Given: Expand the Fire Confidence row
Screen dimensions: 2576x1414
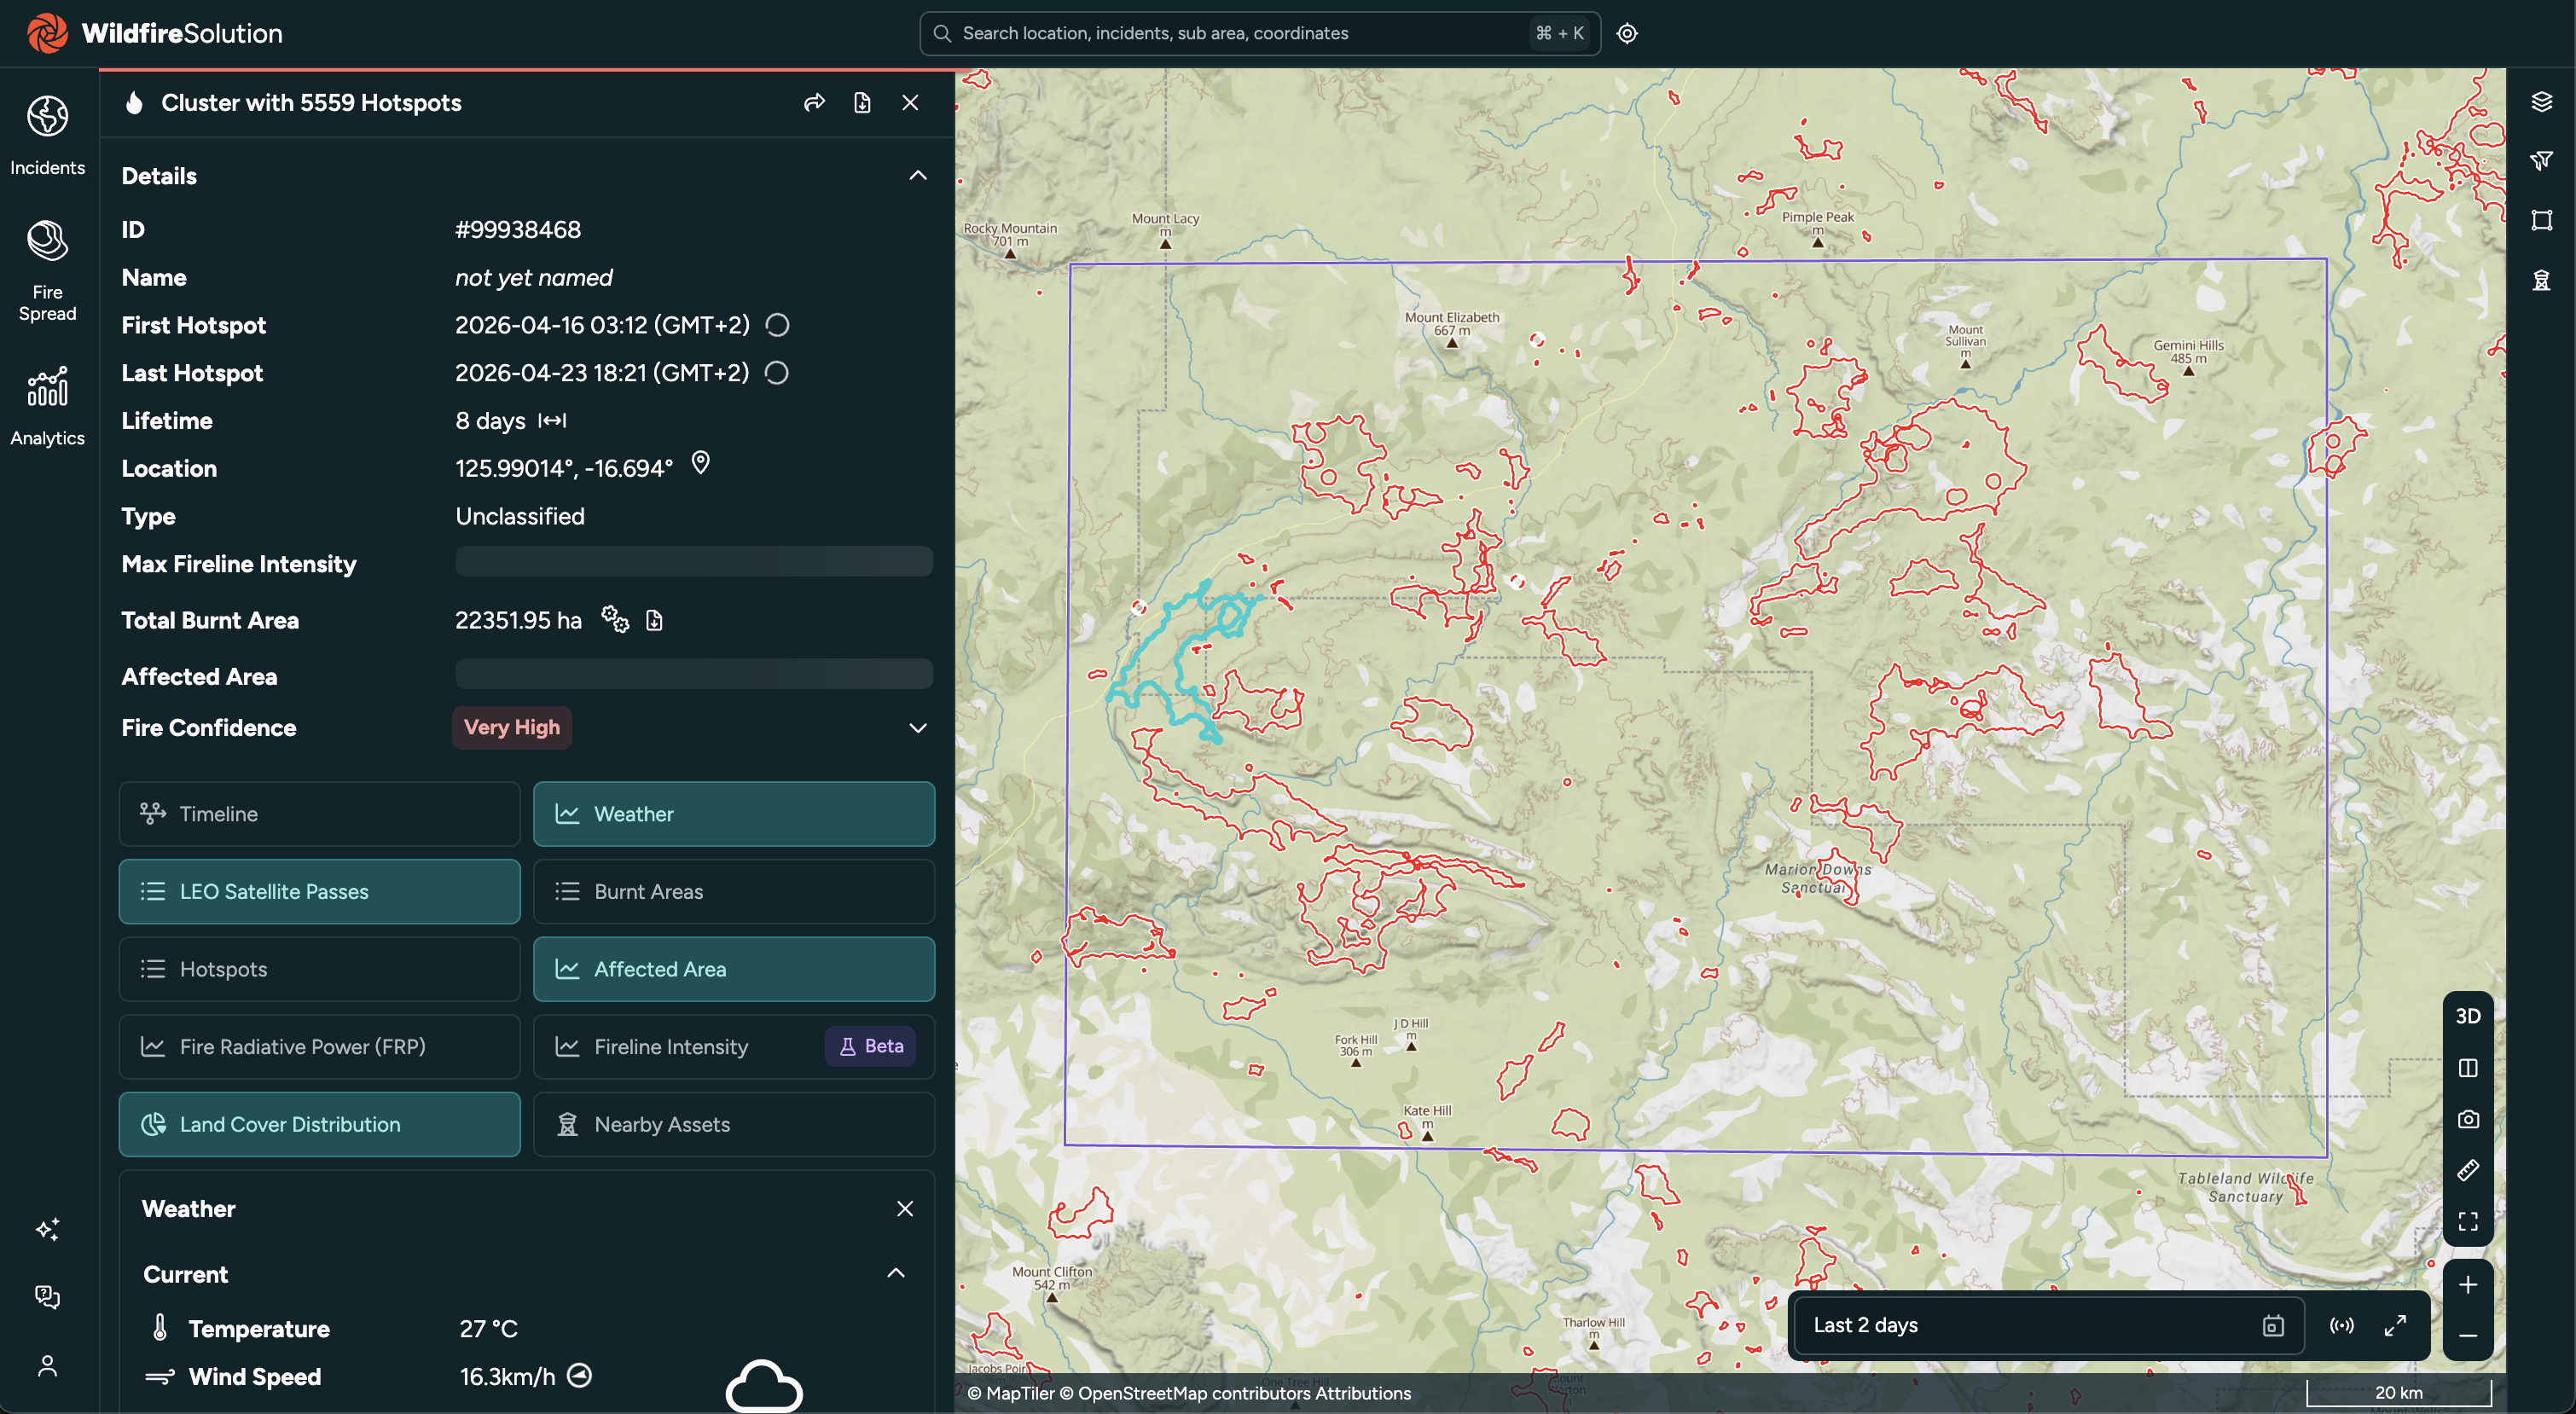Looking at the screenshot, I should tap(917, 728).
